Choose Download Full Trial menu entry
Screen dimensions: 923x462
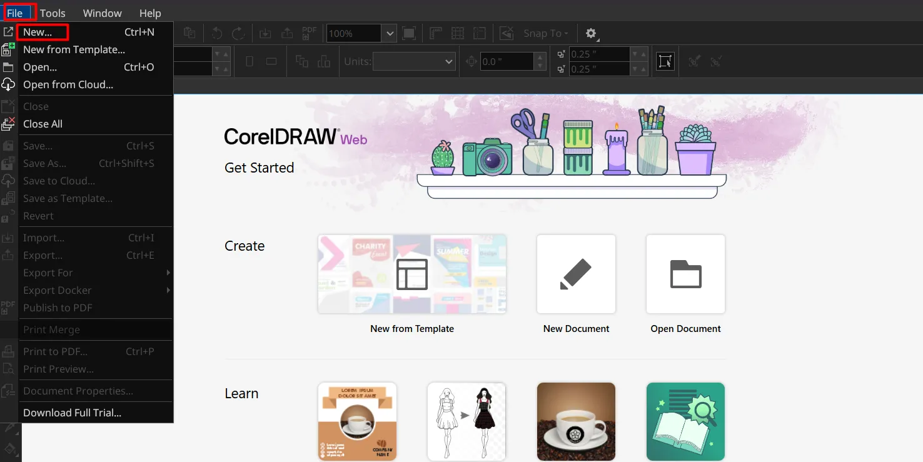click(72, 413)
